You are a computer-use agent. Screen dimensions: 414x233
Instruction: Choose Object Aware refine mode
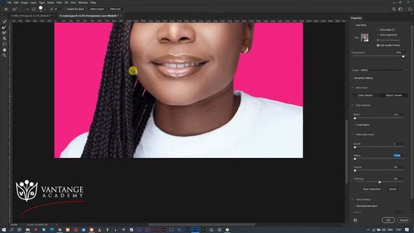point(394,95)
